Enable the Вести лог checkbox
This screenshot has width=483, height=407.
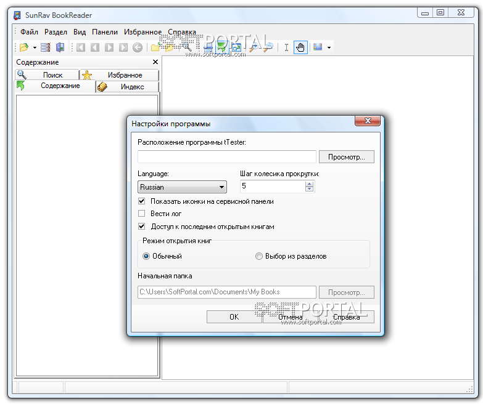click(142, 213)
